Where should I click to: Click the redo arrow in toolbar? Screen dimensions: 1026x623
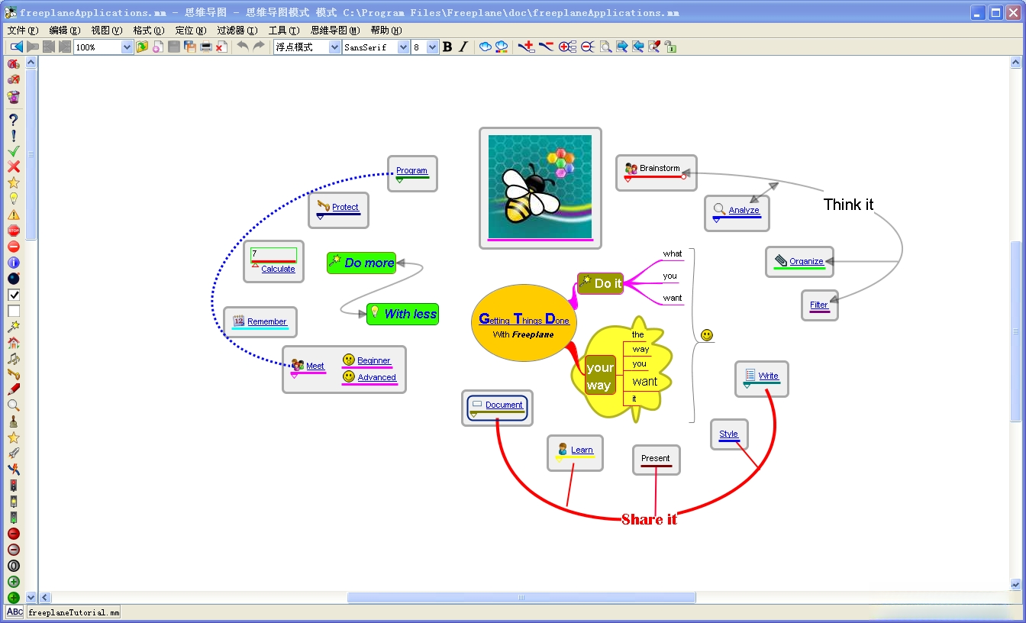[259, 47]
